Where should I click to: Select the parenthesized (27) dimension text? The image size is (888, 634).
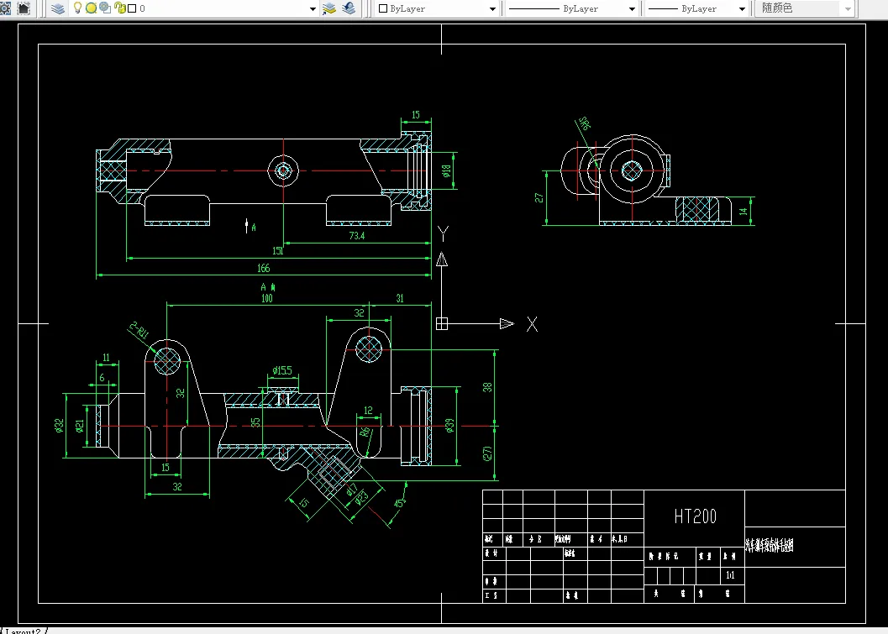point(487,453)
